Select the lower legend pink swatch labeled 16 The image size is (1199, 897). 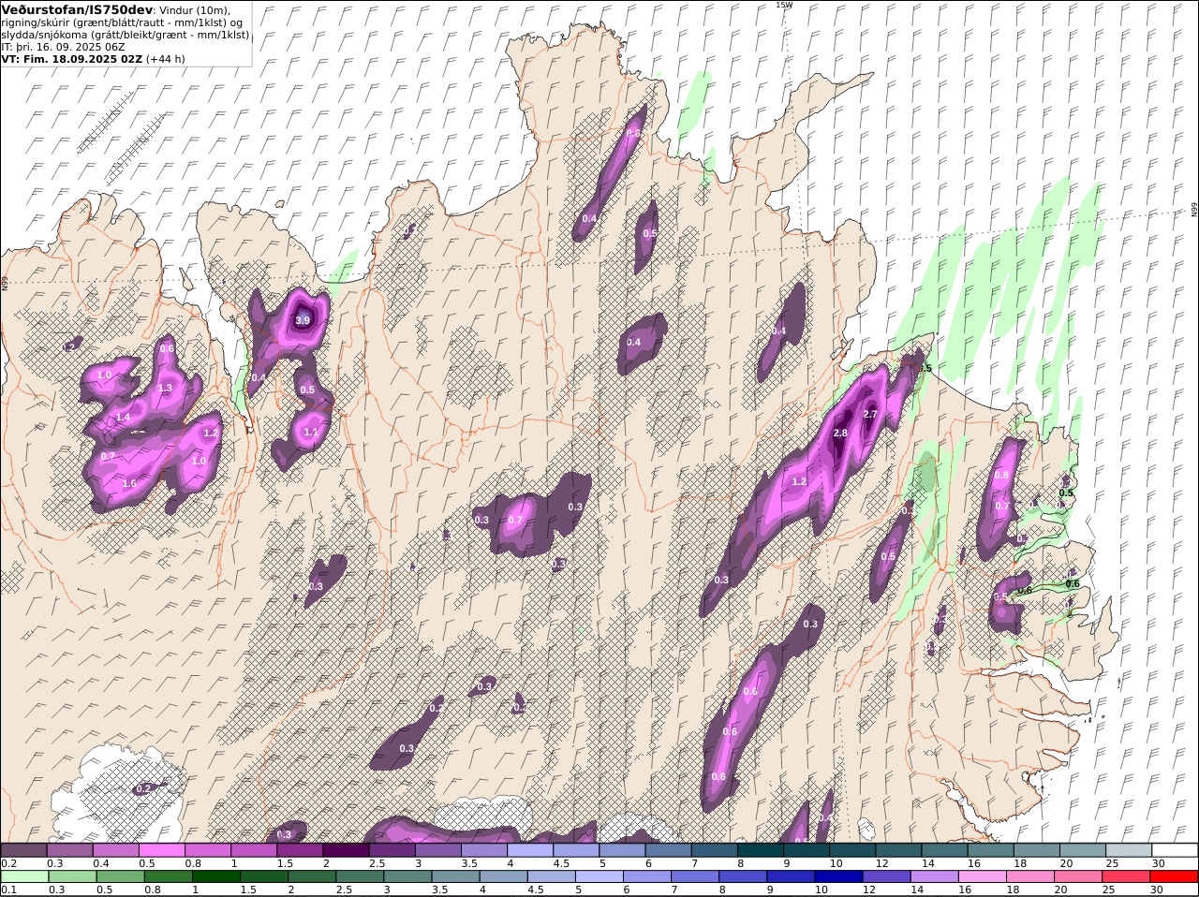[983, 876]
